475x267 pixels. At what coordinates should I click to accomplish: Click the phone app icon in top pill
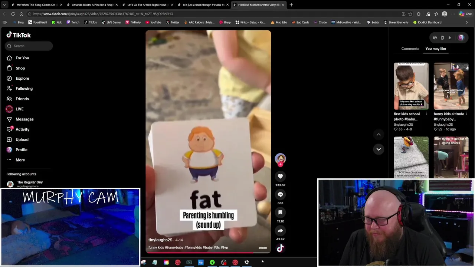click(x=442, y=37)
